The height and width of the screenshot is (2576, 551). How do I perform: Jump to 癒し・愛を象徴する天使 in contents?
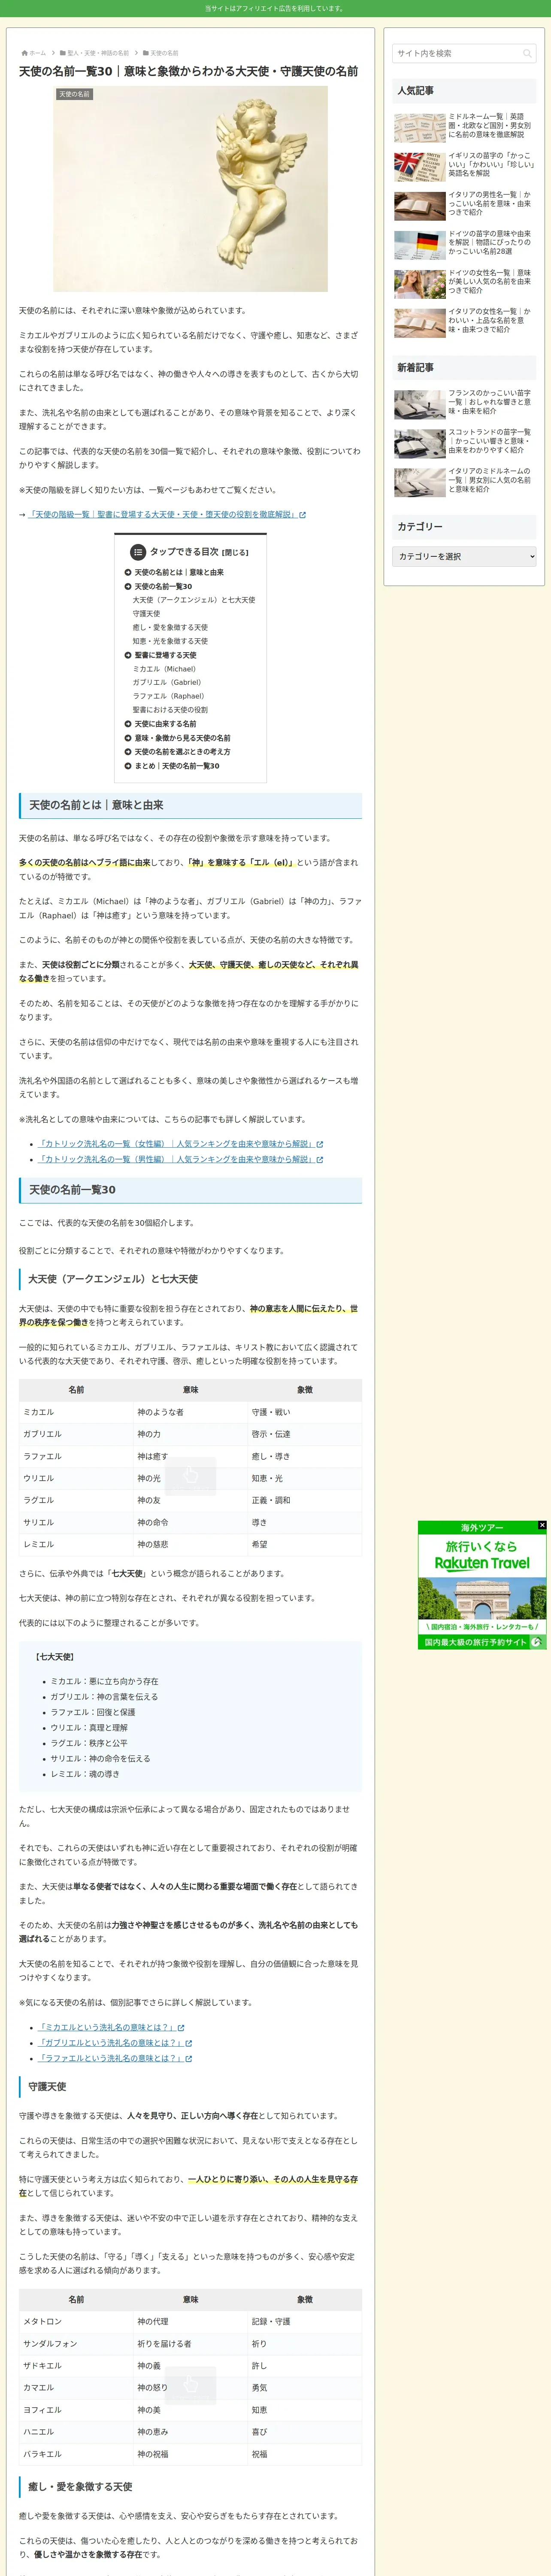click(170, 628)
